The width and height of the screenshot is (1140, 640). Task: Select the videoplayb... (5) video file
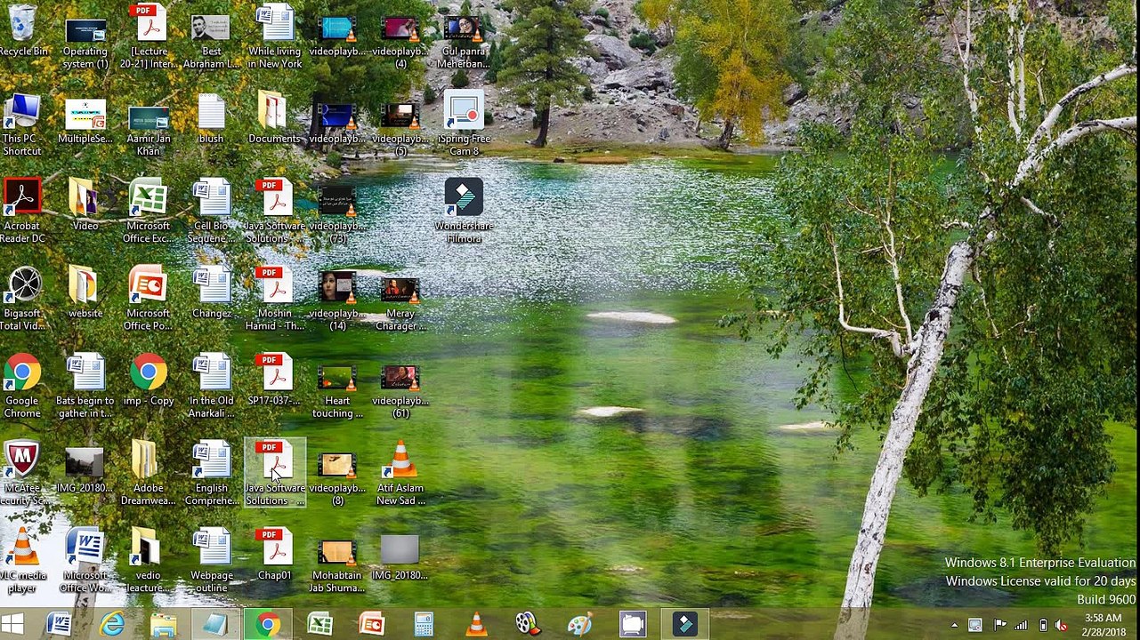400,127
